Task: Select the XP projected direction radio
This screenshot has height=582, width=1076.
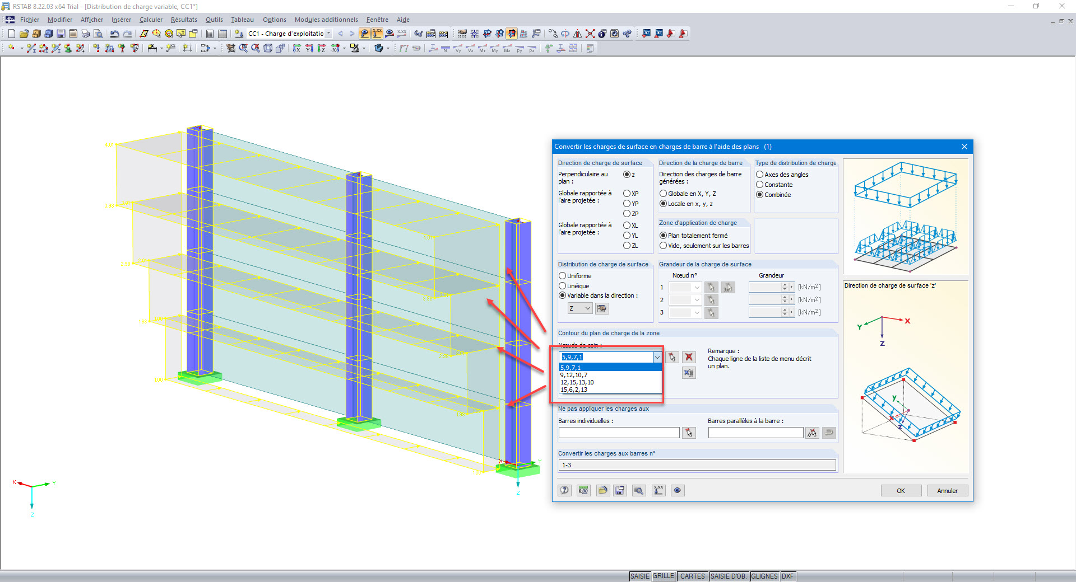Action: point(627,194)
